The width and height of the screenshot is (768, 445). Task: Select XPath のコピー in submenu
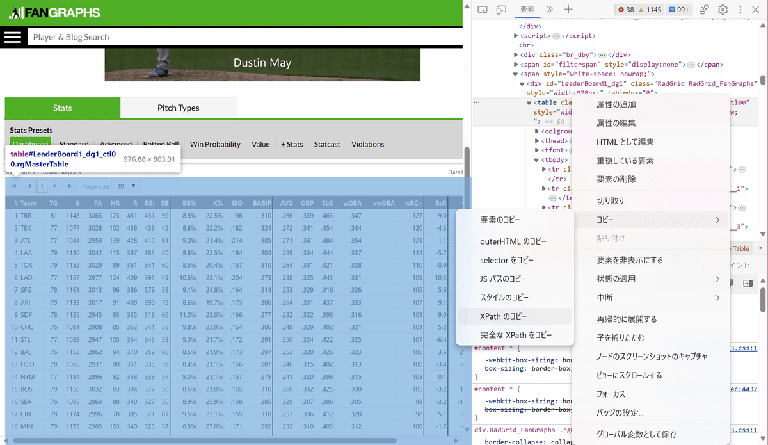tap(515, 316)
